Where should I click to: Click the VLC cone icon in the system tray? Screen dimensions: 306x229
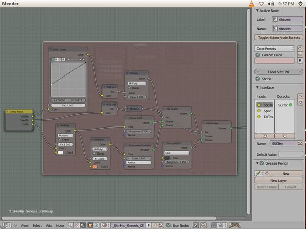pyautogui.click(x=251, y=4)
